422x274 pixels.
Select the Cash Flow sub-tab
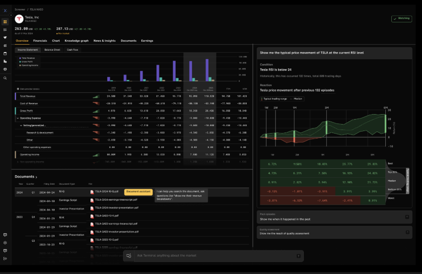pyautogui.click(x=72, y=50)
